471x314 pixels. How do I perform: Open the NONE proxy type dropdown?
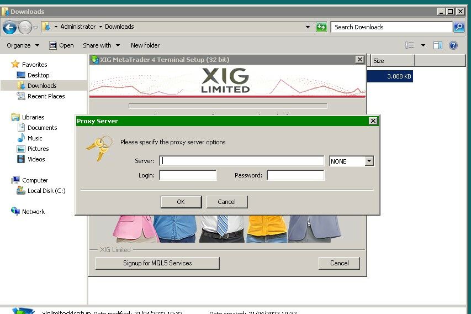369,161
